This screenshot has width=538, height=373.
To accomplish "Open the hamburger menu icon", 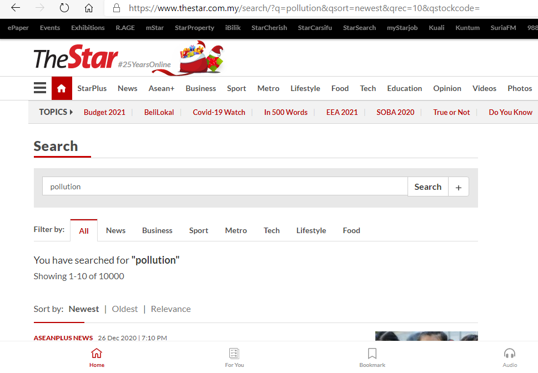I will [40, 88].
